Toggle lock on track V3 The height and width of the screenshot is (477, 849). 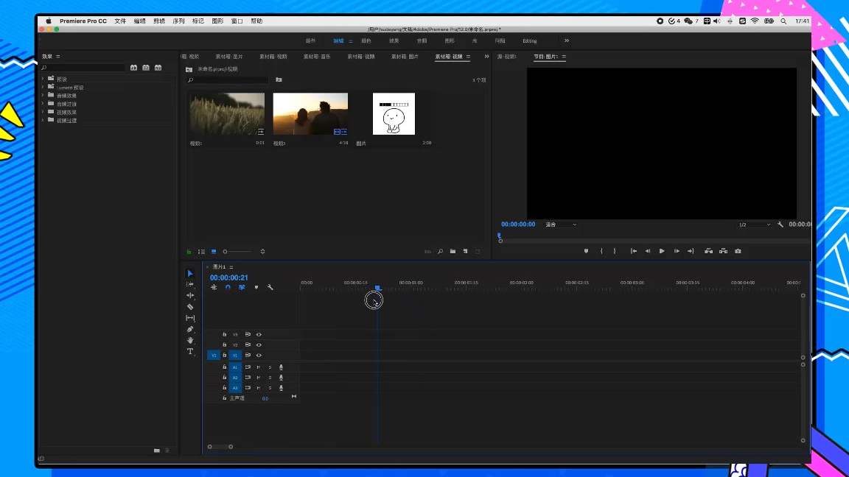click(225, 334)
